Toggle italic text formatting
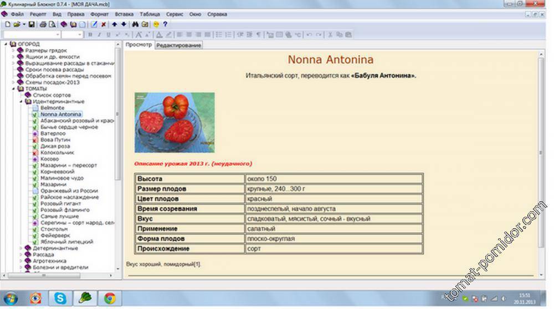554x309 pixels. click(x=99, y=34)
